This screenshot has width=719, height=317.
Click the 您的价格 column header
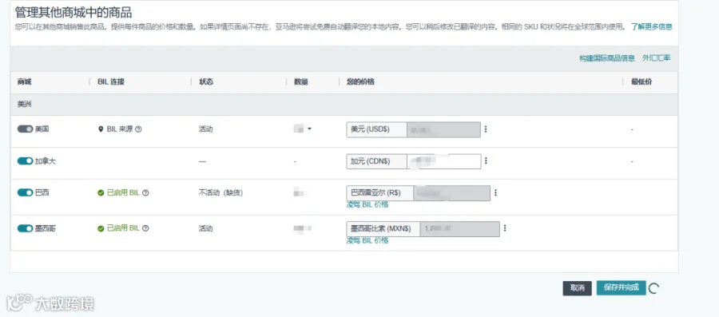360,82
